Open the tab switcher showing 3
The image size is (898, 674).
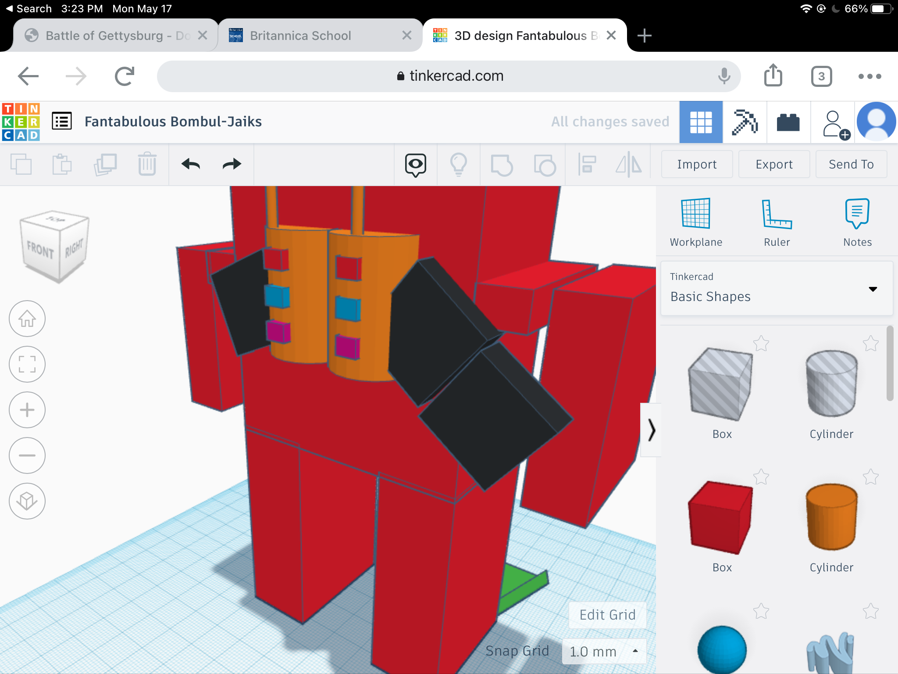coord(821,76)
